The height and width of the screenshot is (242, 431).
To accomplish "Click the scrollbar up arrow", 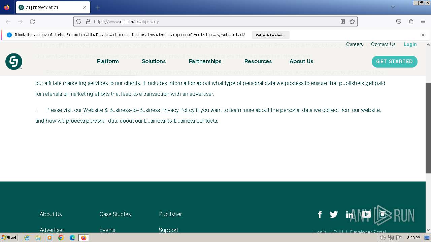I will 428,44.
